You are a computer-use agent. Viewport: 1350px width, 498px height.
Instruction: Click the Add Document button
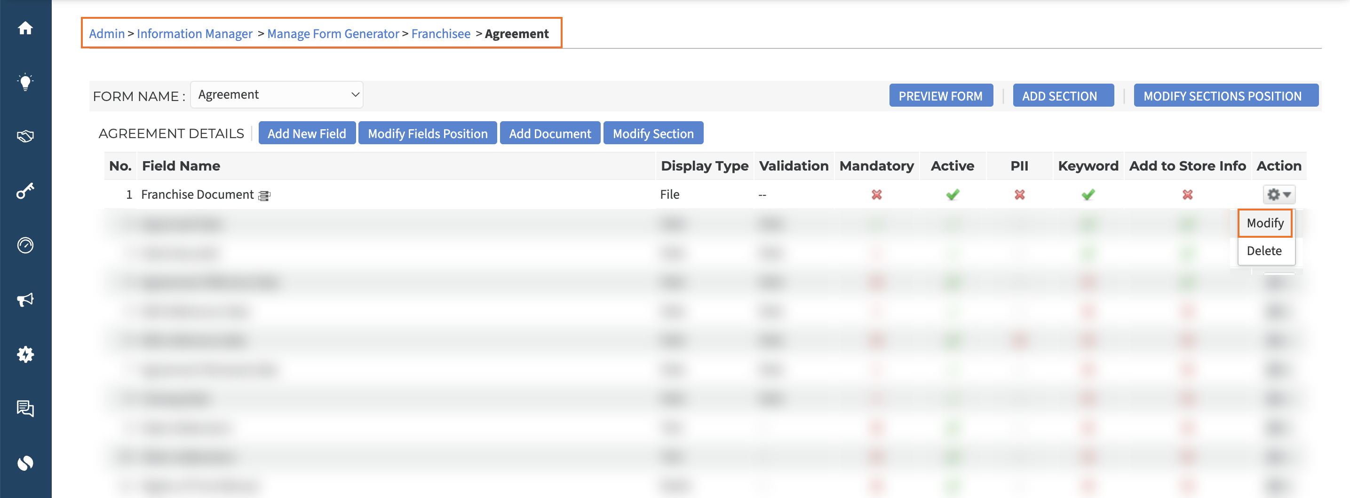[550, 133]
